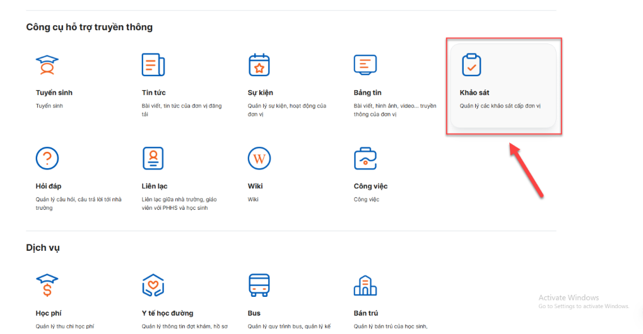
Task: Open the Tuyển sinh graduate icon
Action: pos(47,65)
